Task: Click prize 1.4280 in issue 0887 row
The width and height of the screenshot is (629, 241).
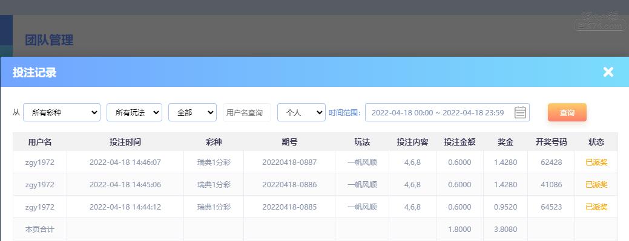Action: (x=506, y=162)
